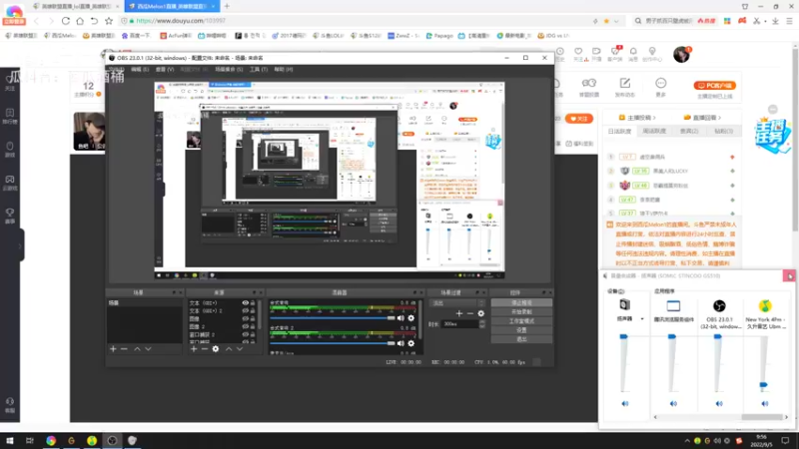Toggle visibility of Window Capture 2 source
The image size is (799, 449).
coord(245,334)
